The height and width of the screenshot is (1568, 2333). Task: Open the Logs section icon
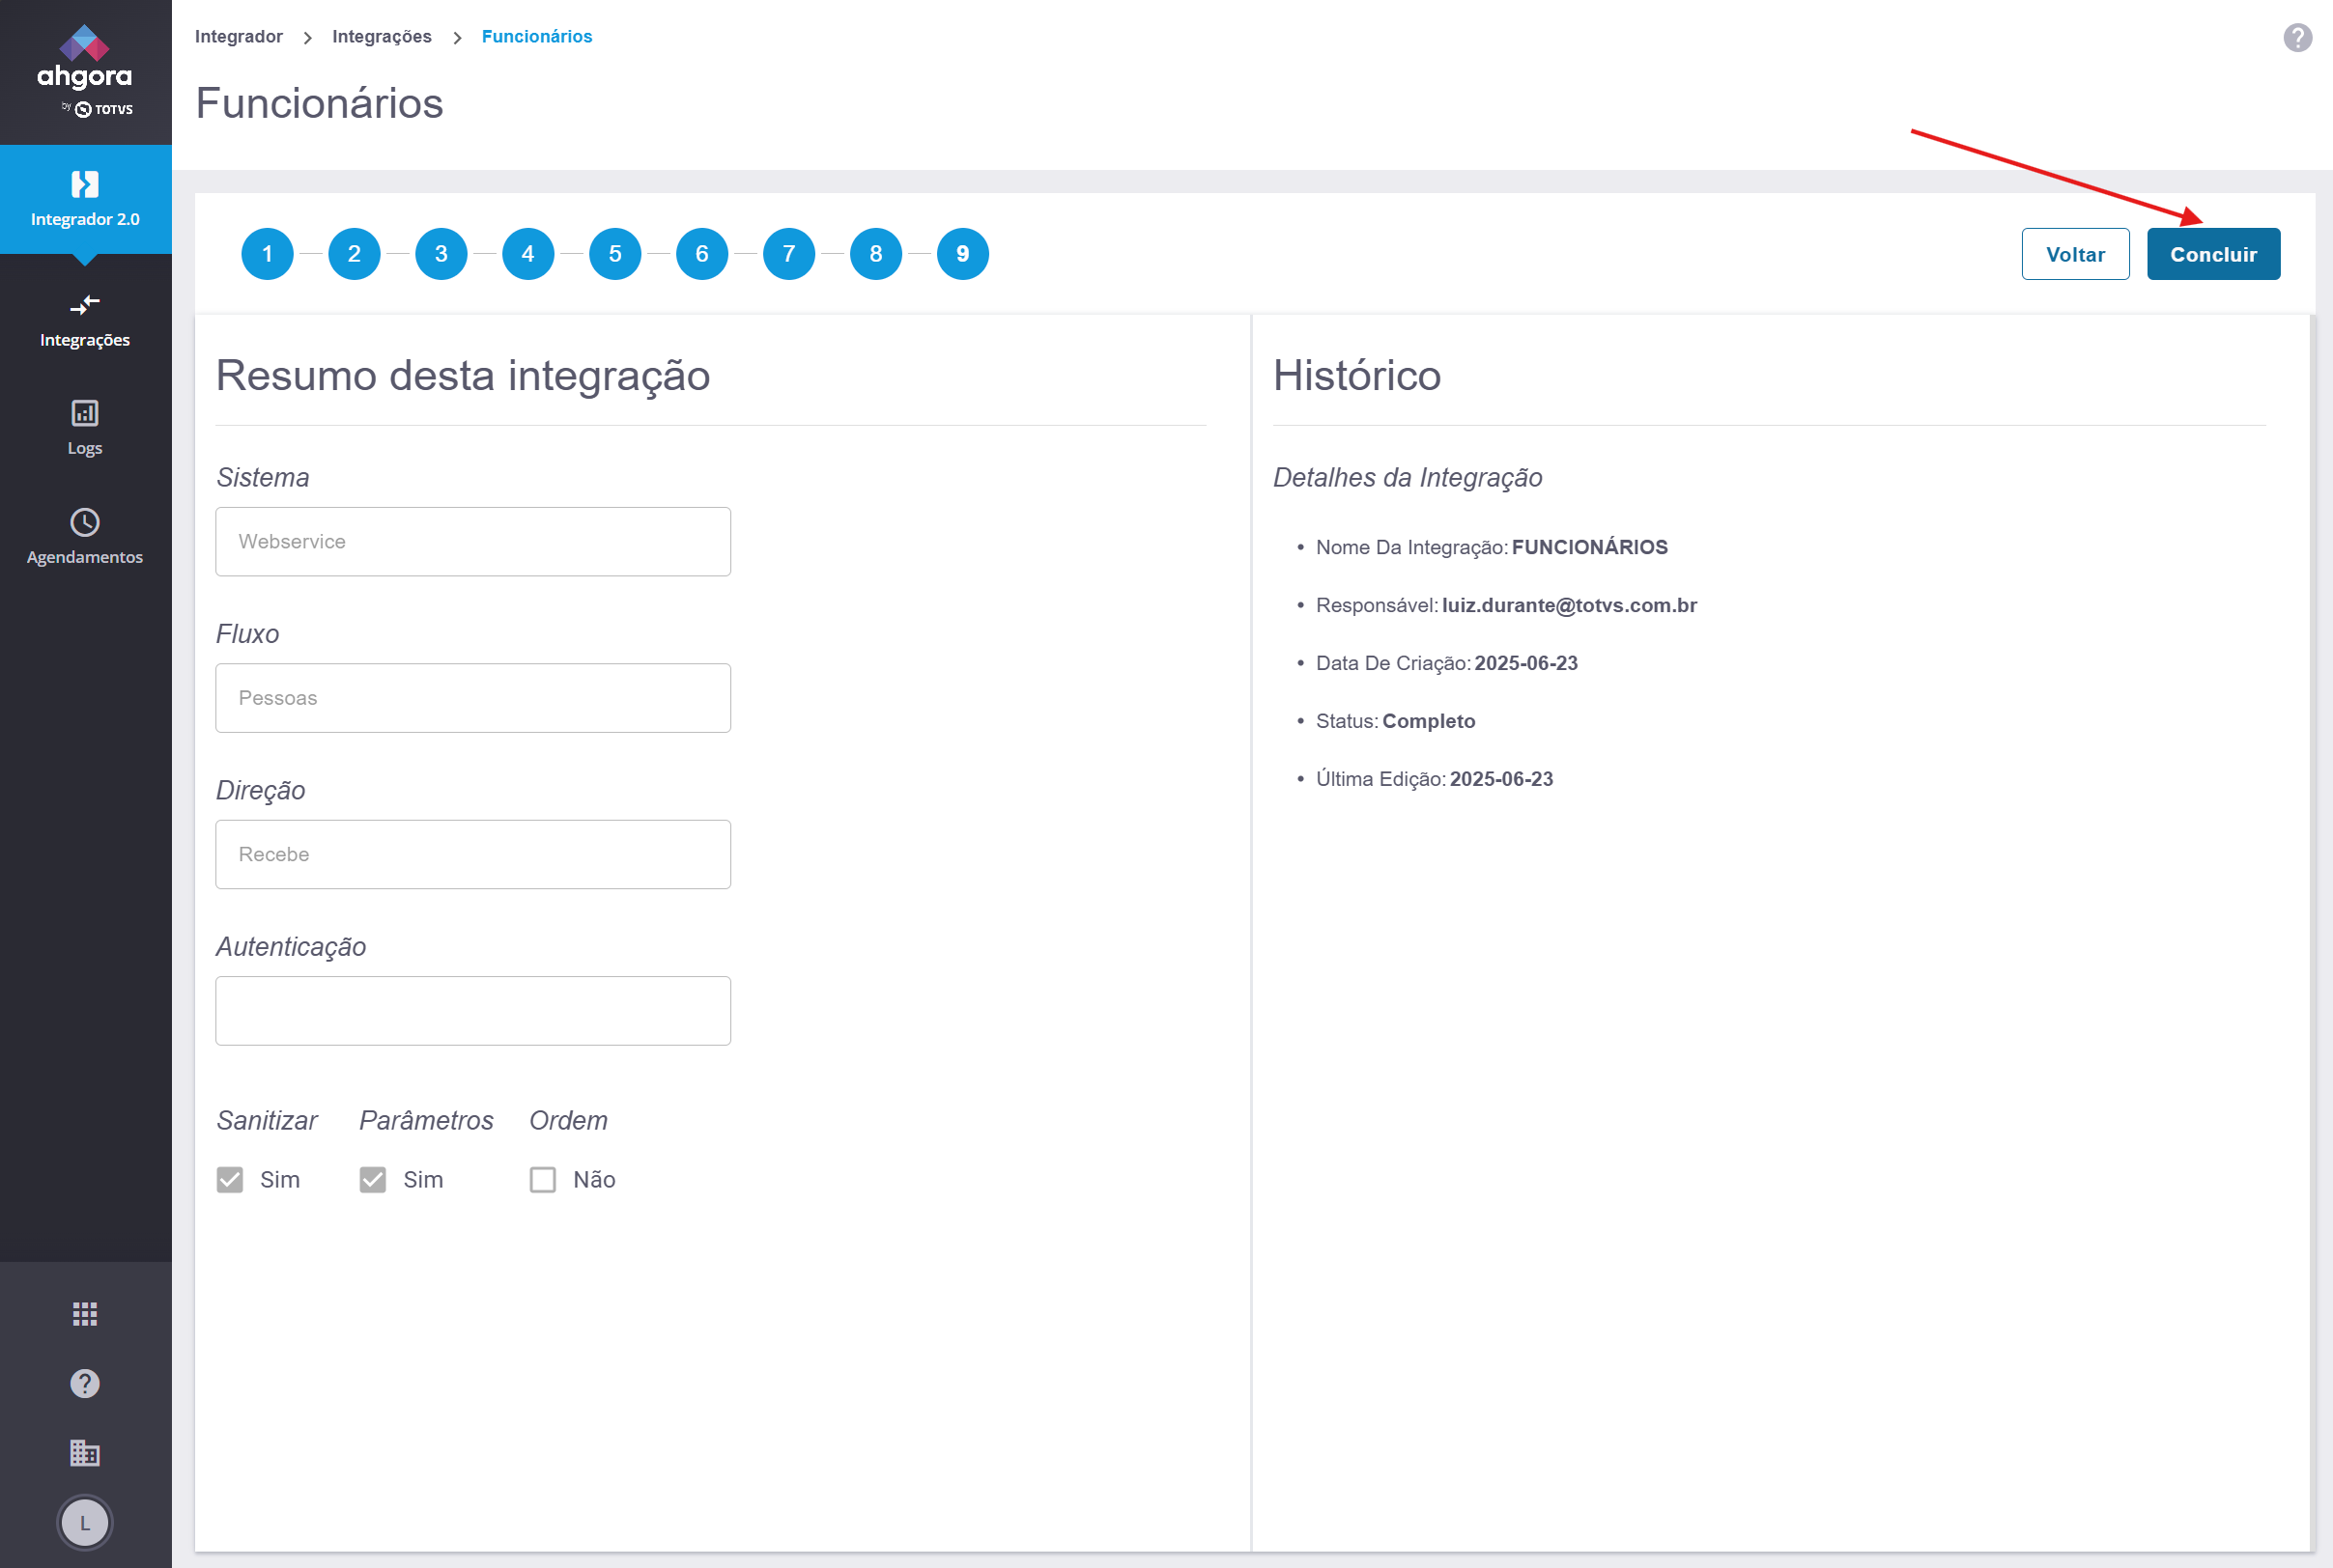[x=85, y=413]
